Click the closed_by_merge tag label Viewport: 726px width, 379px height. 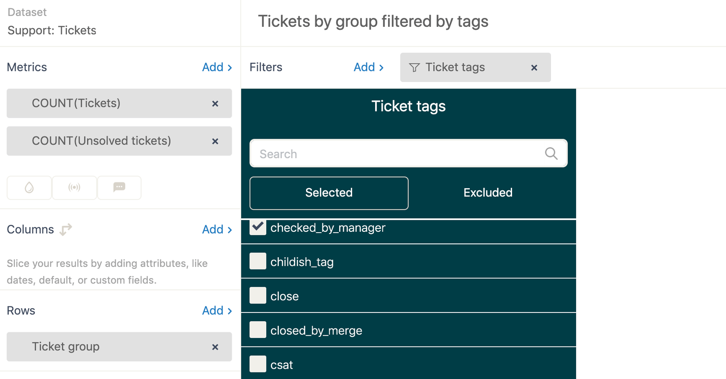click(x=316, y=331)
